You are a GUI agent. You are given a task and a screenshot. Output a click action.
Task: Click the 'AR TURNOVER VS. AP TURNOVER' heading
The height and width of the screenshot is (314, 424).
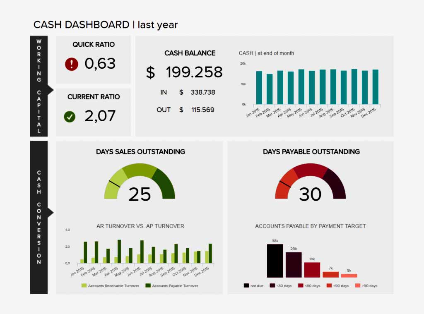(x=140, y=226)
